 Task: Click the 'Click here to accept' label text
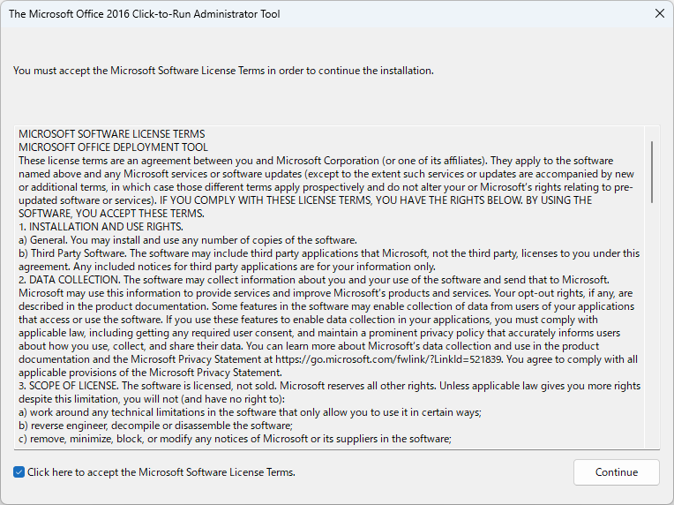point(161,472)
